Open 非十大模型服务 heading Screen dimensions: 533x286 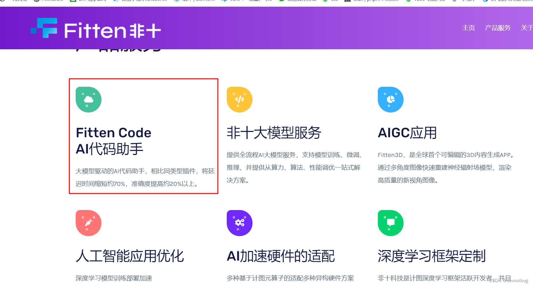coord(274,133)
